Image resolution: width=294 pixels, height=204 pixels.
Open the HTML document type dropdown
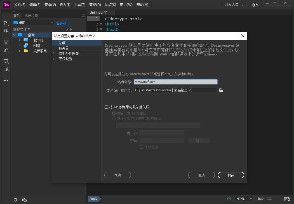pyautogui.click(x=244, y=199)
